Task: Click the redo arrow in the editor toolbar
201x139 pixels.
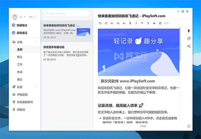Action: click(x=106, y=23)
